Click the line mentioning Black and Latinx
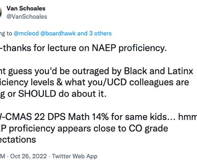This screenshot has width=197, height=165. coord(96,71)
